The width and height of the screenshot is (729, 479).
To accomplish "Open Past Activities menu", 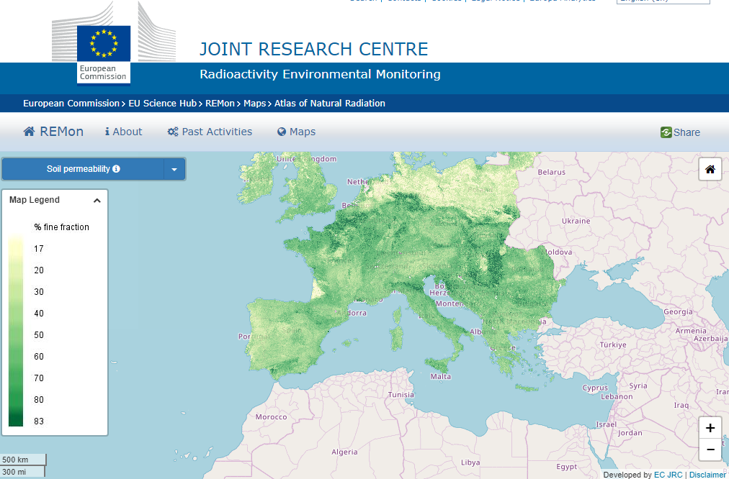I will point(210,132).
